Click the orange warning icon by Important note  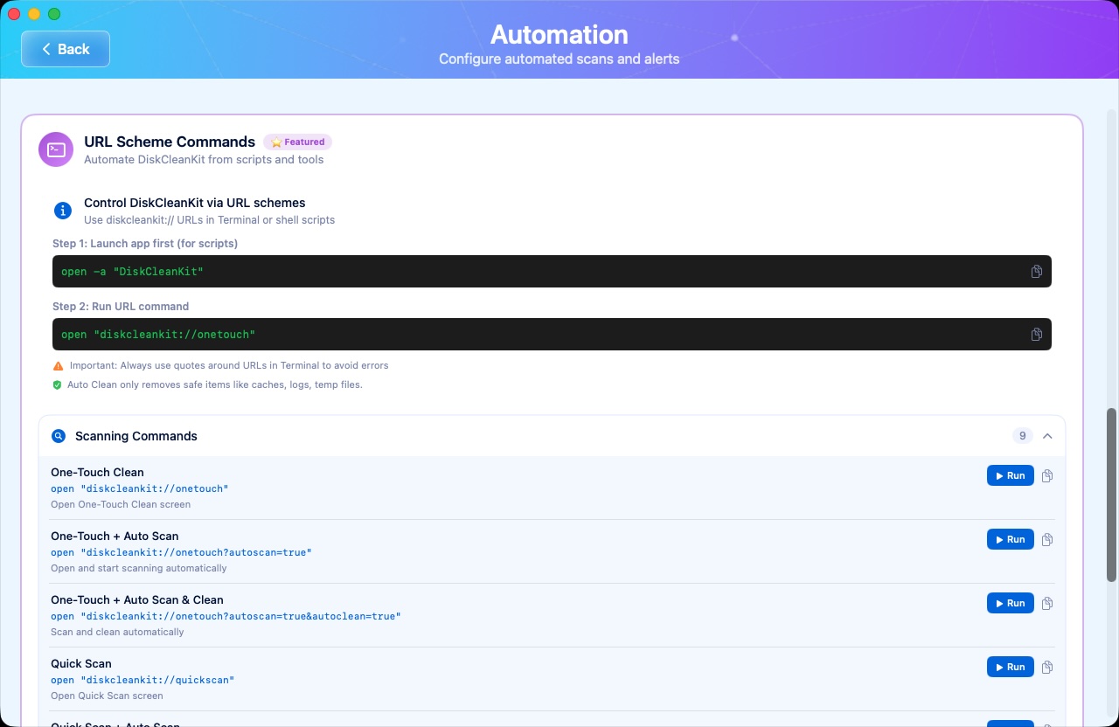pos(58,366)
